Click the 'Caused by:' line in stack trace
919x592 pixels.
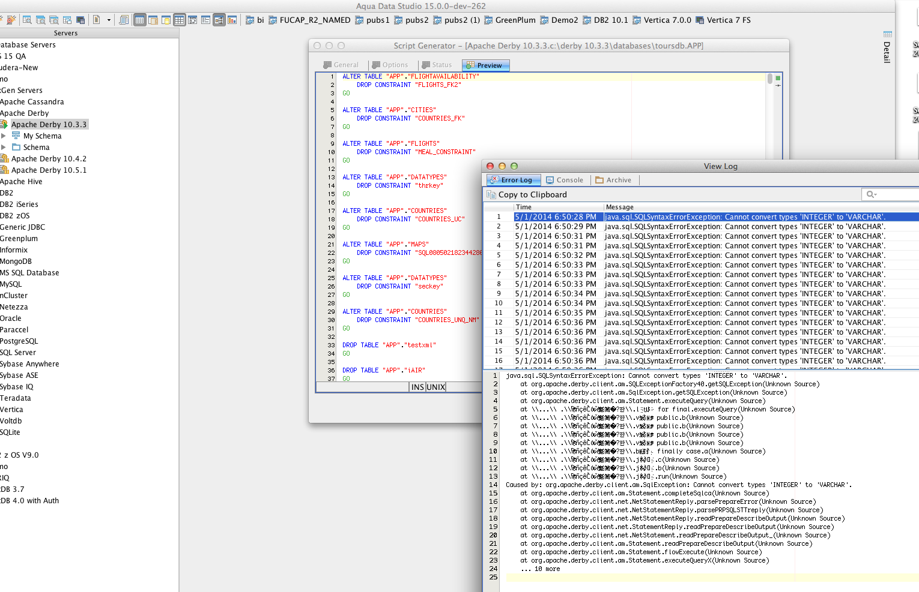tap(679, 485)
